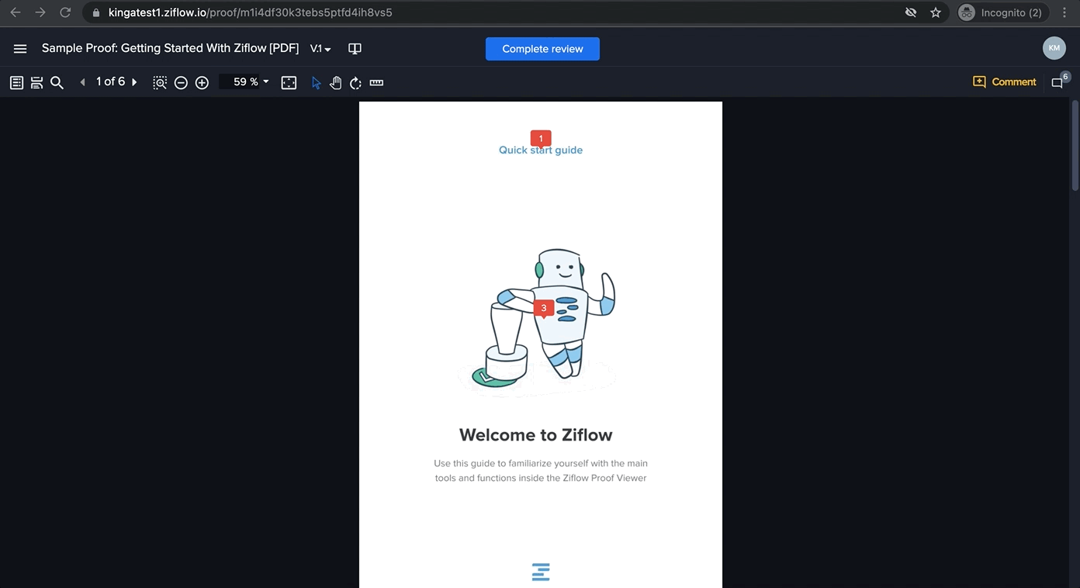The height and width of the screenshot is (588, 1080).
Task: Fit proof to screen
Action: tap(289, 82)
